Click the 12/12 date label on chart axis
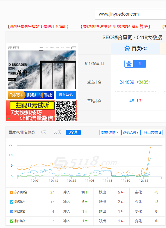The width and height of the screenshot is (166, 228). click(x=144, y=181)
